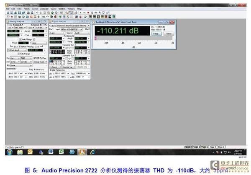251x175 pixels.
Task: Open the Help menu
Action: coord(79,9)
